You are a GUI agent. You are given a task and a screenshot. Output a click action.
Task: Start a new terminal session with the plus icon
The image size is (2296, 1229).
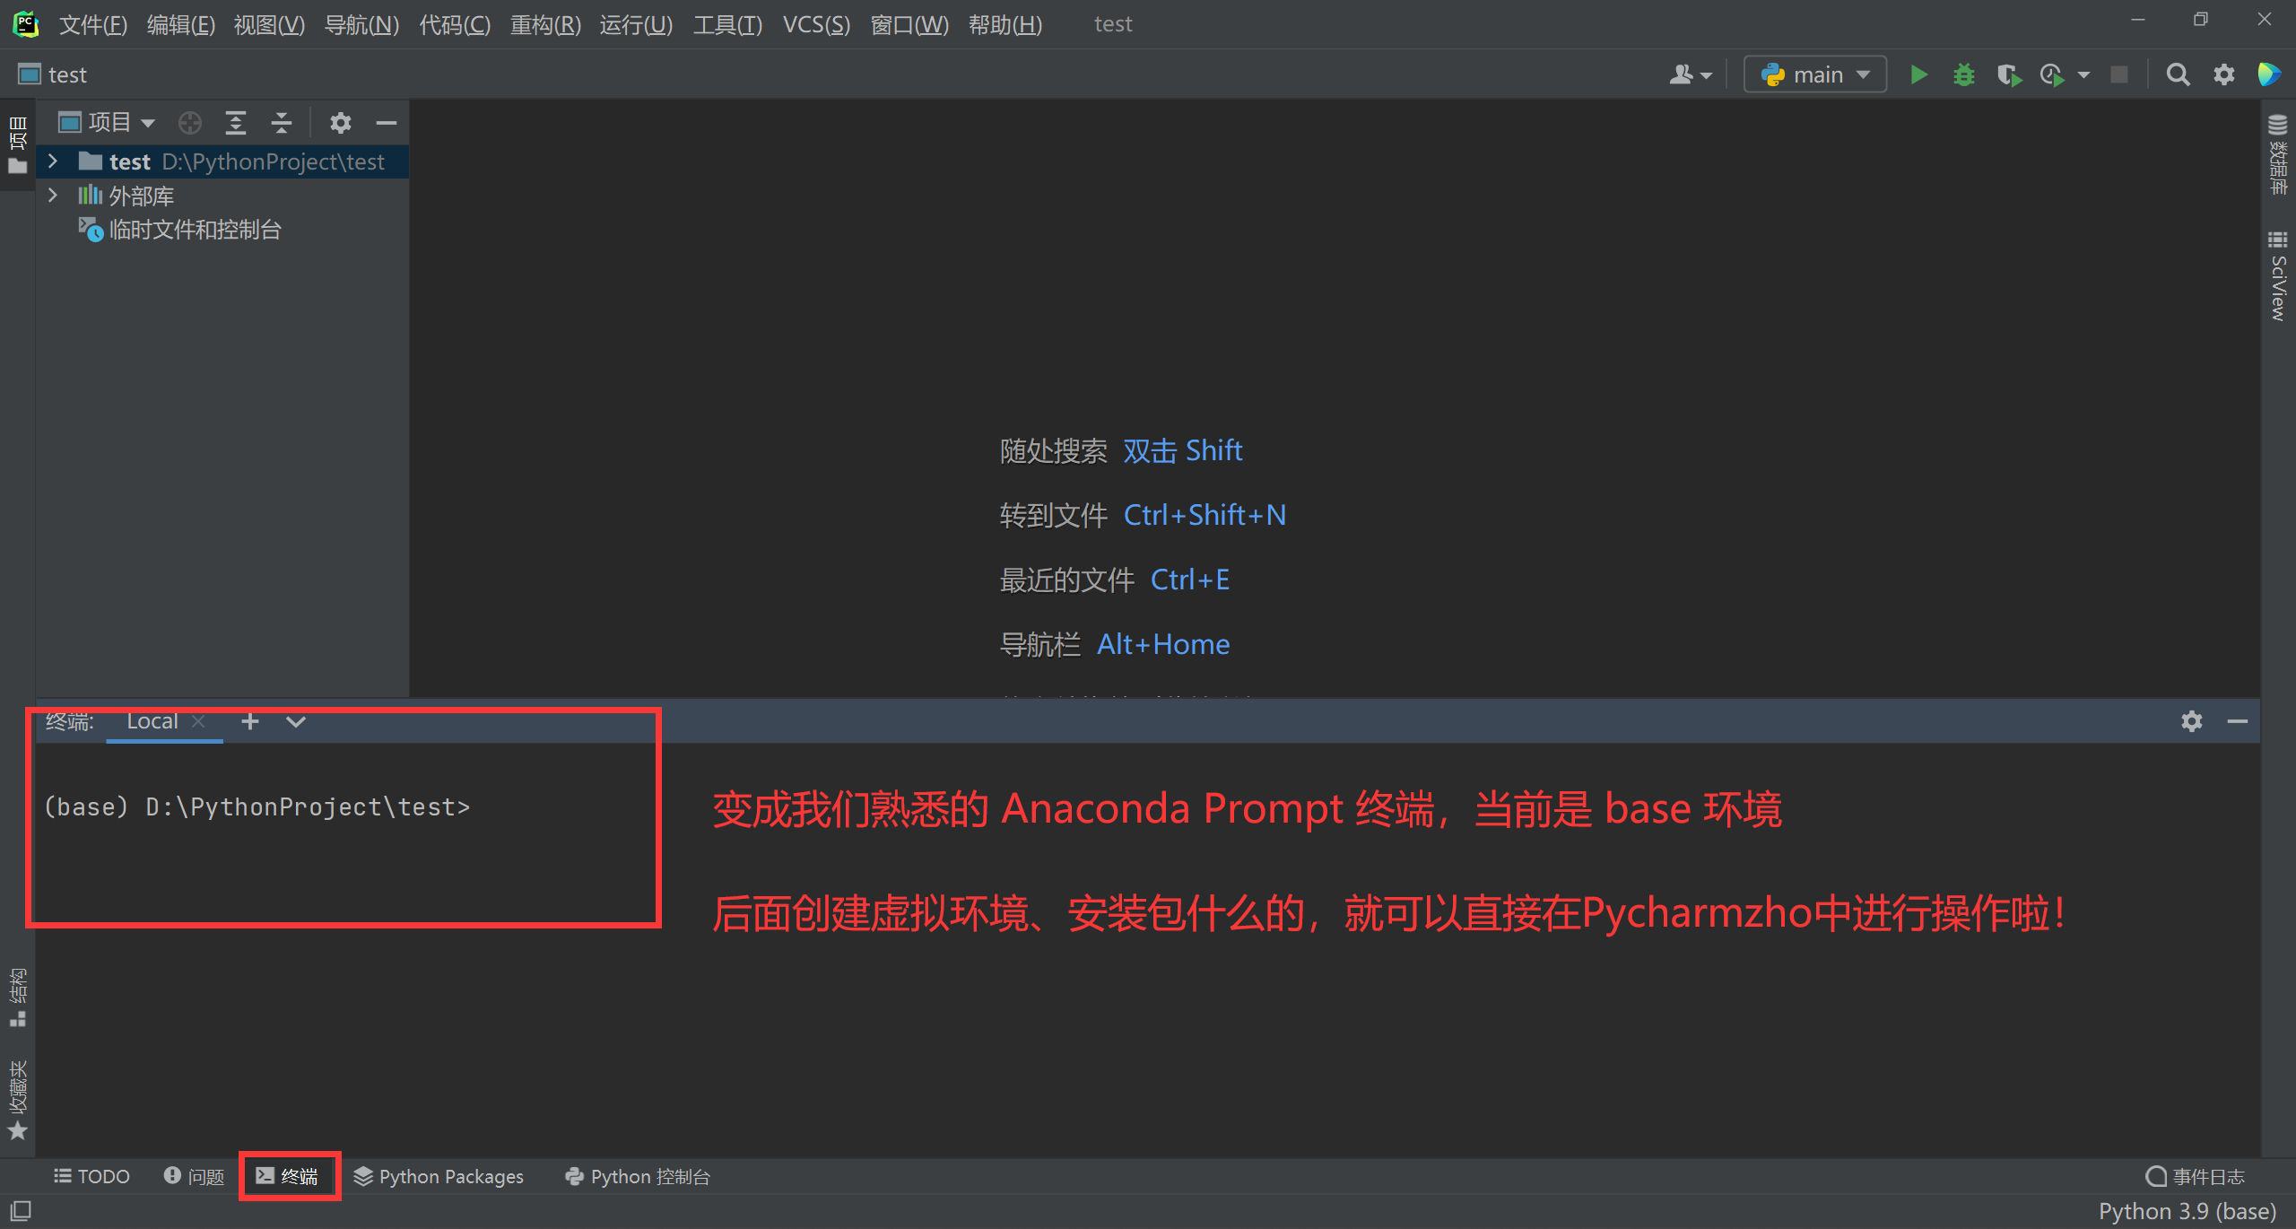250,721
